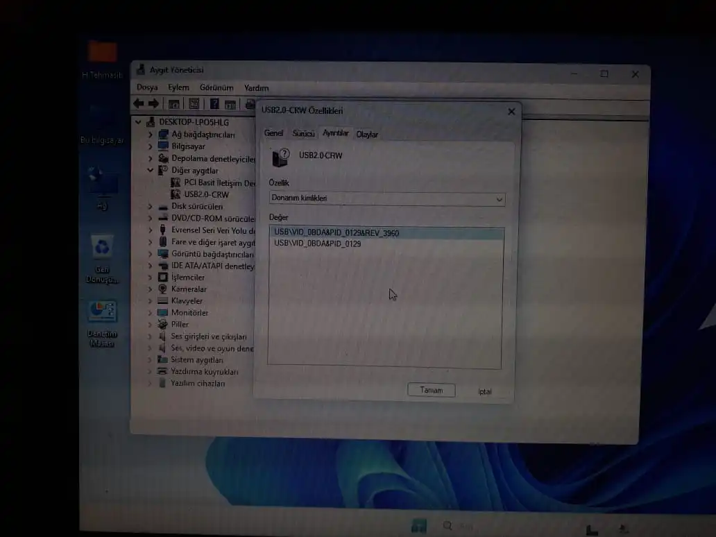Expand Ağ bağdaştırıcıları node
Screen dimensions: 716x537
(151, 135)
